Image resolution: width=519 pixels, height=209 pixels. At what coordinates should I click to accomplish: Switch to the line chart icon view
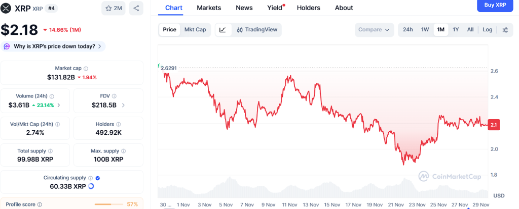223,30
